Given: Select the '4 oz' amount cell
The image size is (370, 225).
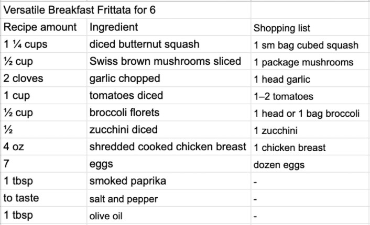Looking at the screenshot, I should click(44, 147).
